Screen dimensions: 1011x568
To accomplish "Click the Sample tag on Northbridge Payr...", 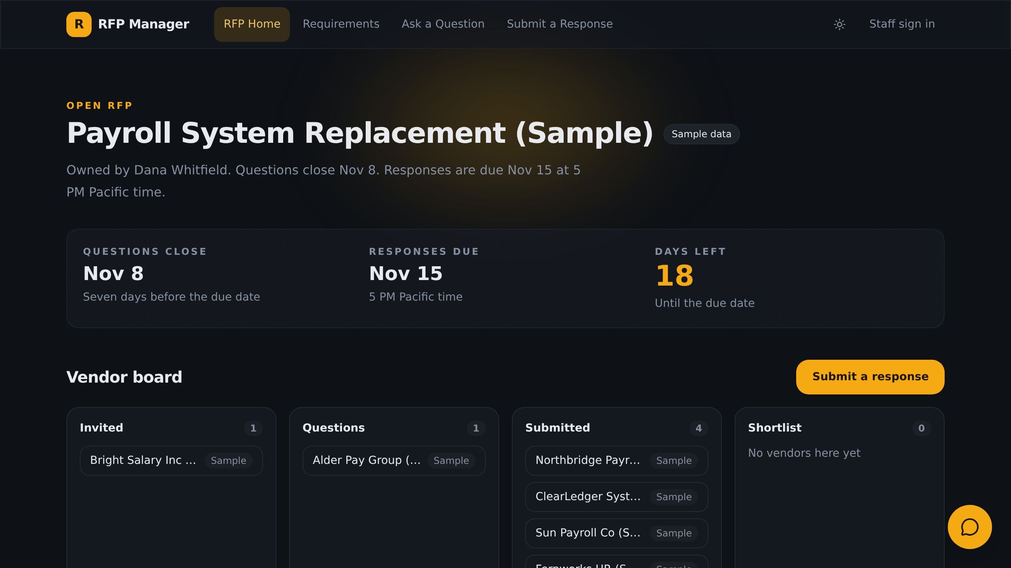I will [x=674, y=460].
